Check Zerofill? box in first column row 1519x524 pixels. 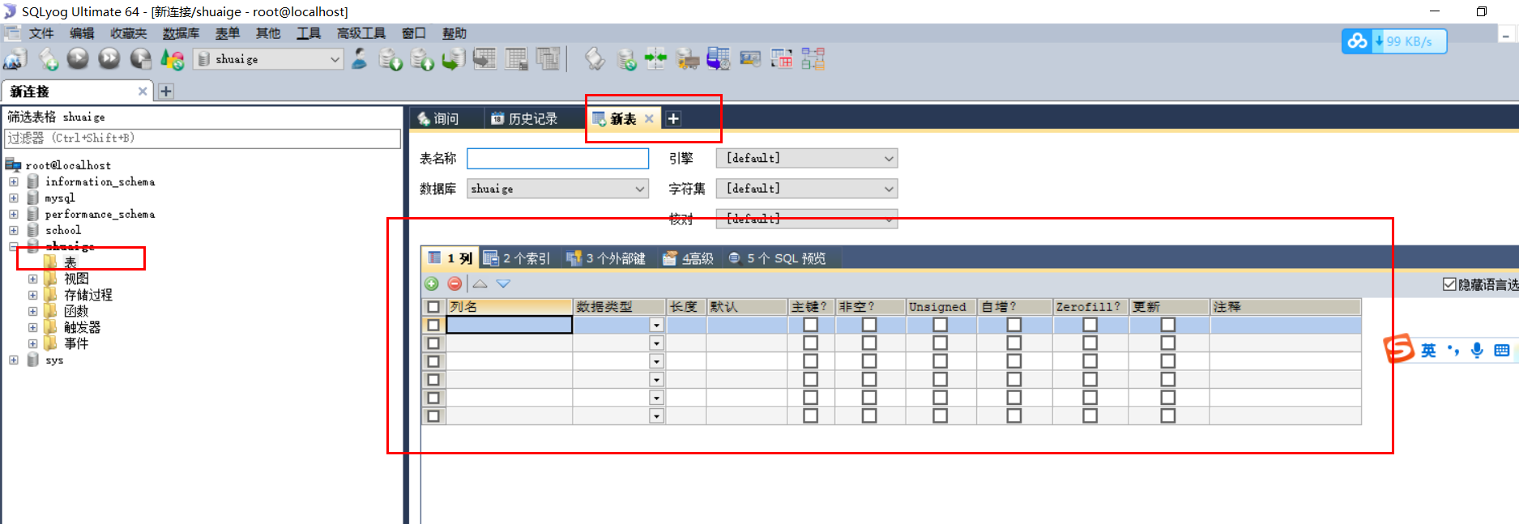tap(1090, 325)
